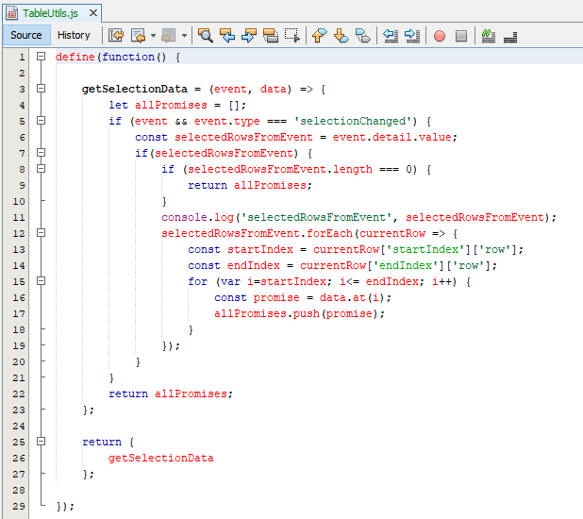Click 'console.log' on line 11

(x=197, y=217)
